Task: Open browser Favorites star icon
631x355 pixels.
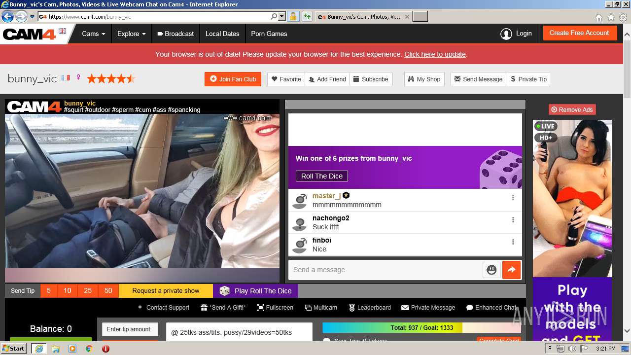Action: click(611, 17)
